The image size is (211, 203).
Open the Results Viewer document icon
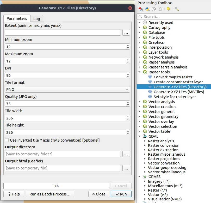pos(160,9)
